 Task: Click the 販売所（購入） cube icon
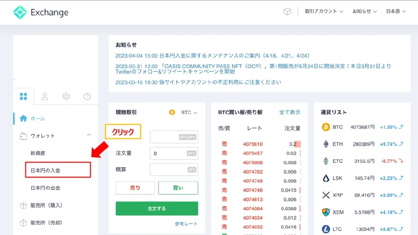[23, 206]
